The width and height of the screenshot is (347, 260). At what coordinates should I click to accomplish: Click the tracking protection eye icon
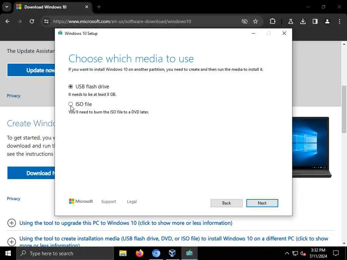pyautogui.click(x=245, y=21)
